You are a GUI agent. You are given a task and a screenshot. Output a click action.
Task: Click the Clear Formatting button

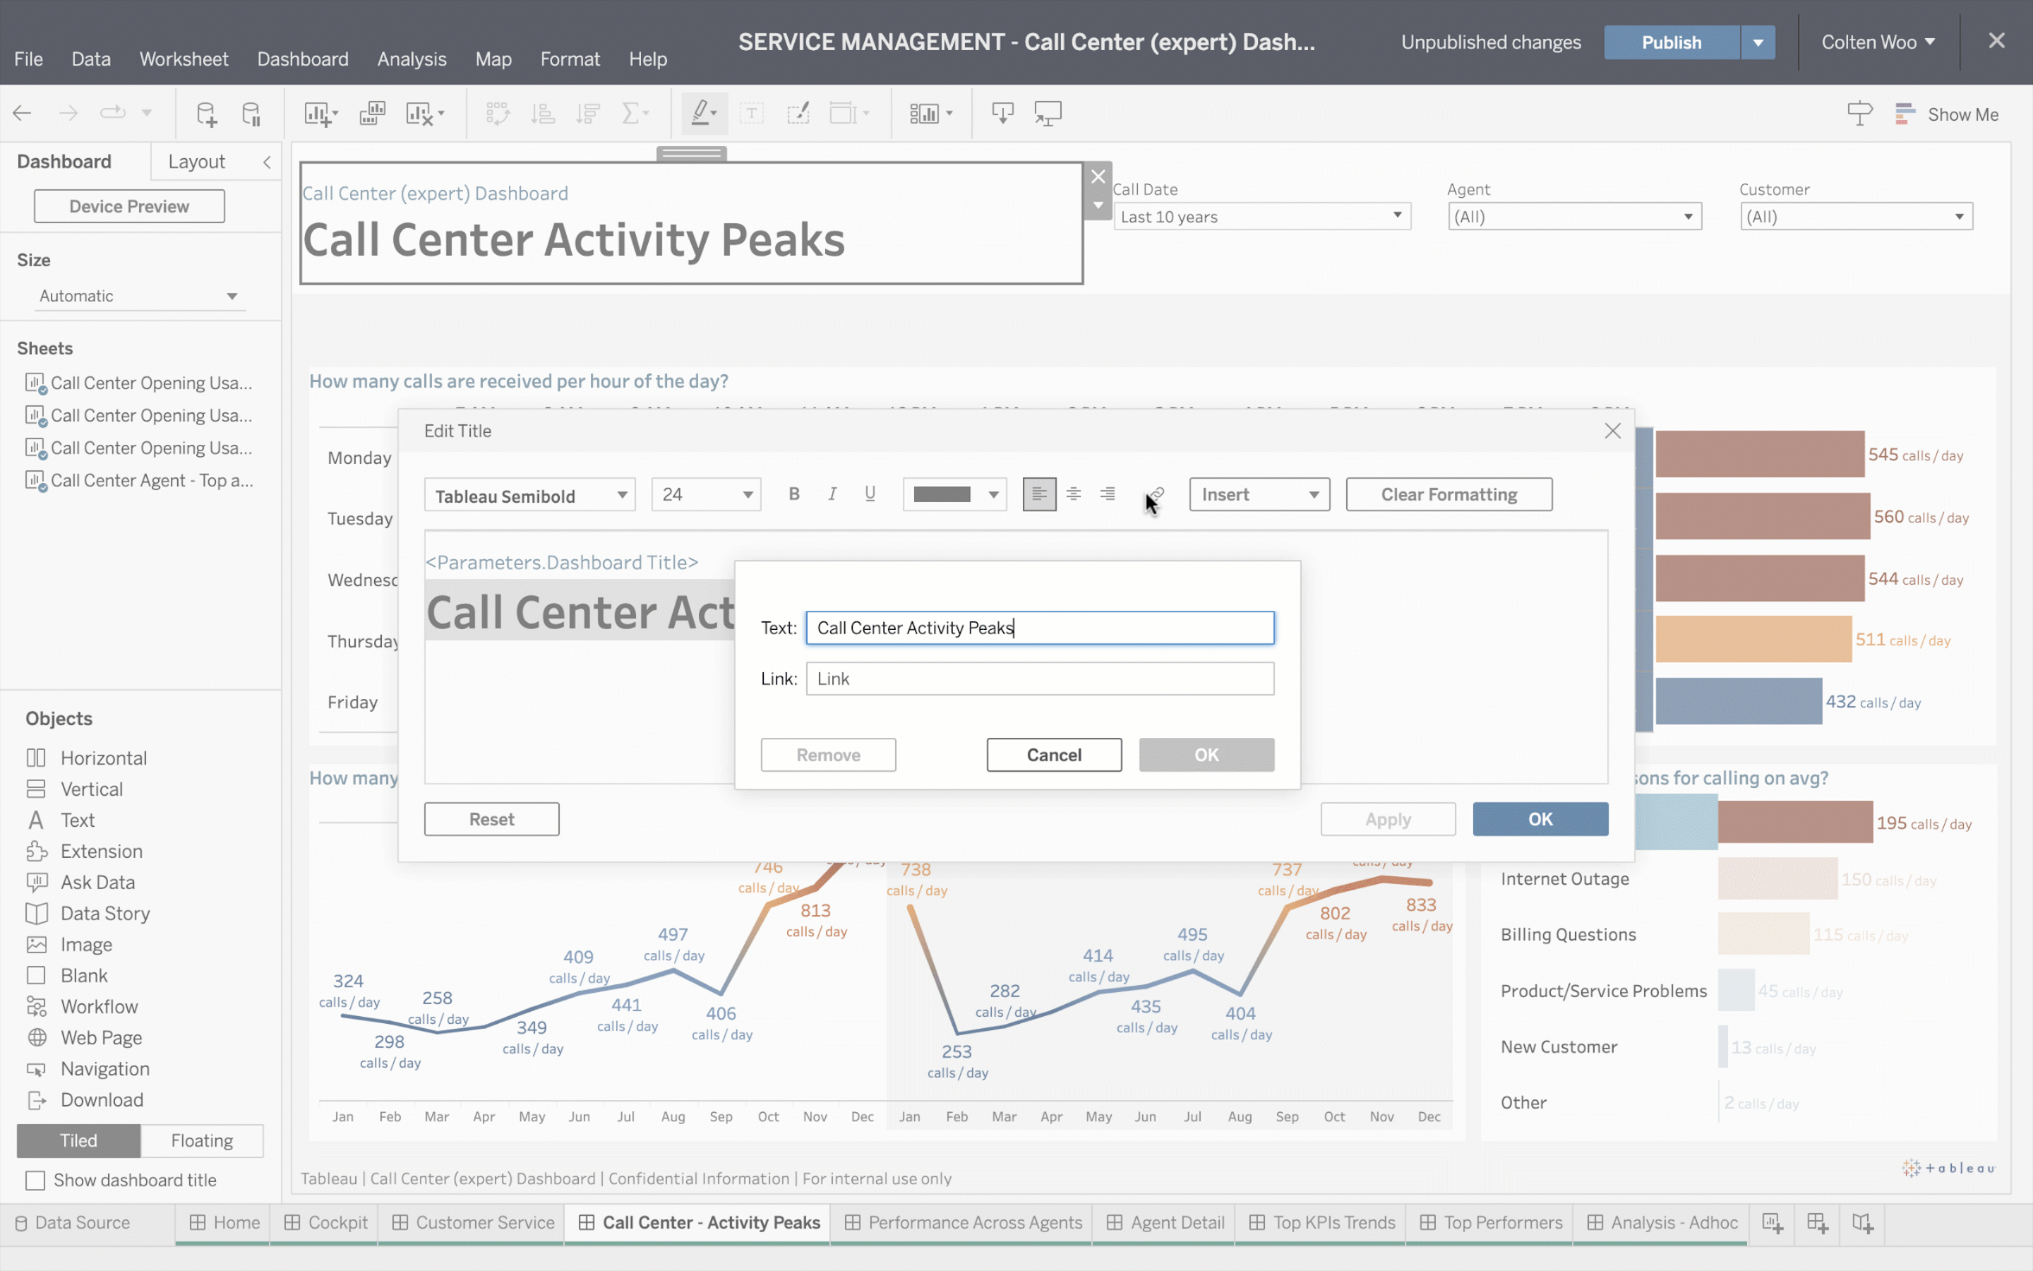[x=1449, y=494]
